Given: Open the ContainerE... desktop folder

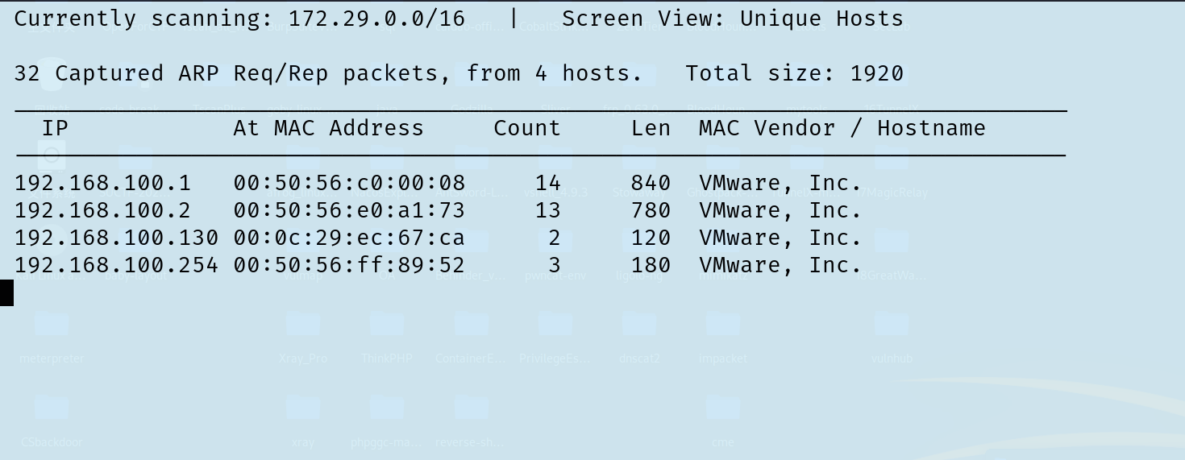Looking at the screenshot, I should [x=471, y=334].
